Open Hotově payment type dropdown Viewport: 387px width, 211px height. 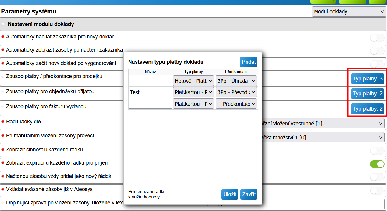click(194, 81)
